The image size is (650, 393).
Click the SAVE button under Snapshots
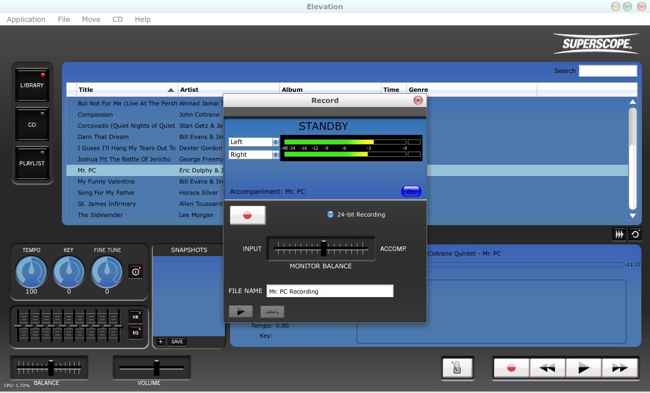177,341
